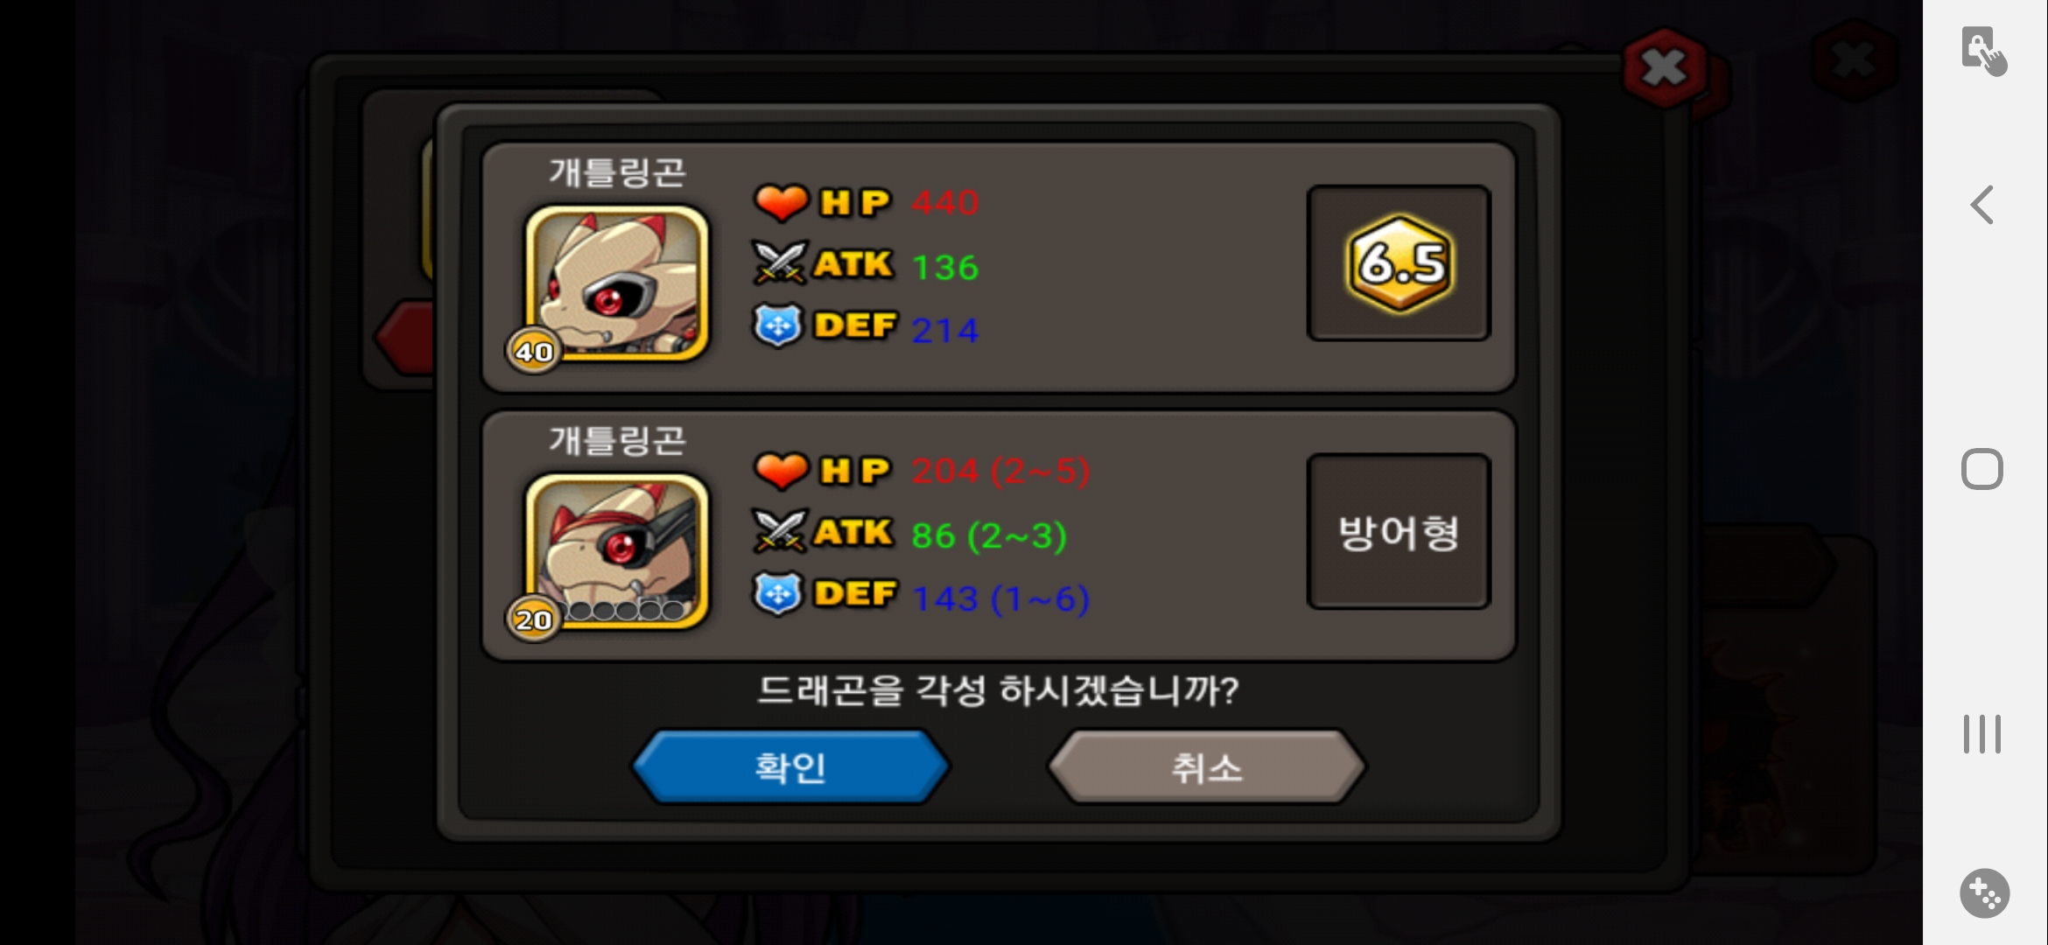Tap the level 20 개틀링곤 portrait
Viewport: 2048px width, 945px height.
pyautogui.click(x=617, y=550)
